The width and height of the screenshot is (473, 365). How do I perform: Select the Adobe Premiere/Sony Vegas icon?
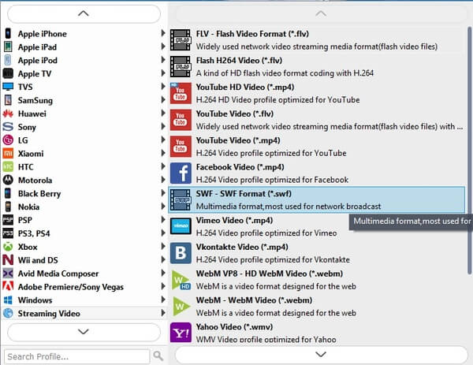(8, 285)
